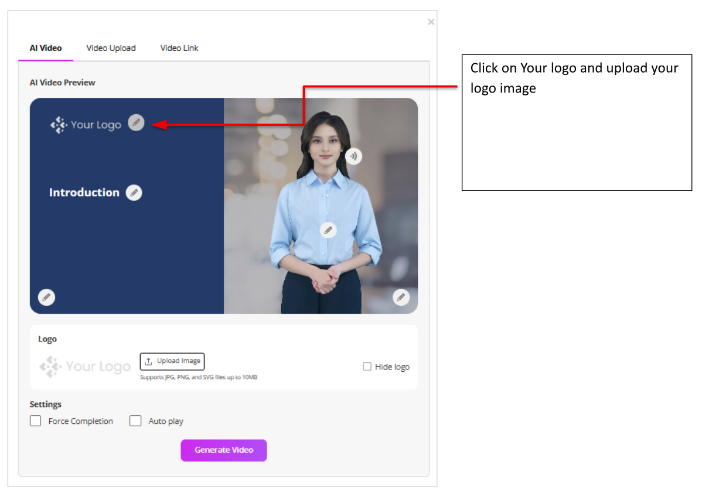The image size is (702, 496).
Task: Select the Video Link tab
Action: click(x=179, y=48)
